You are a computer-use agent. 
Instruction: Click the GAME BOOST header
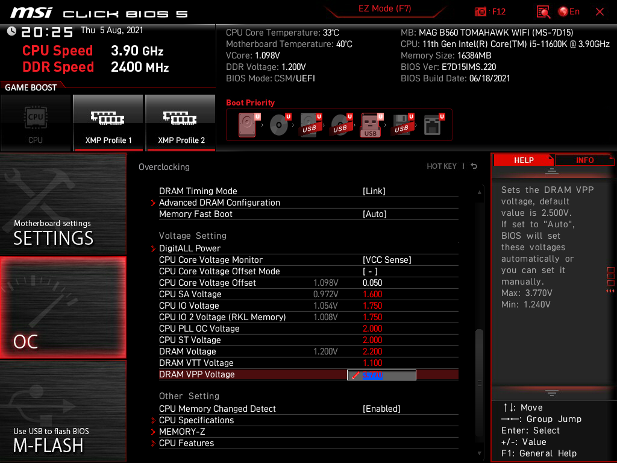pyautogui.click(x=31, y=87)
